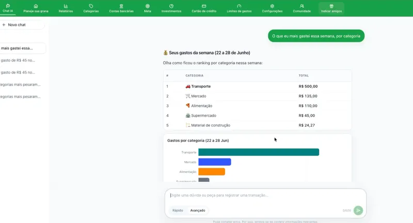Viewport: 413px width, 223px height.
Task: Click the user message bubble about gastos
Action: (x=316, y=36)
